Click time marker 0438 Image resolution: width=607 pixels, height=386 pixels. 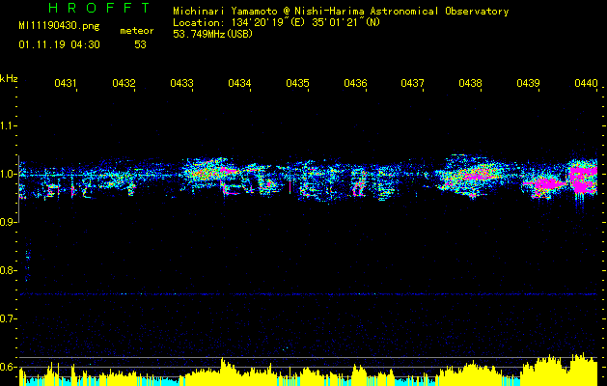tap(470, 83)
